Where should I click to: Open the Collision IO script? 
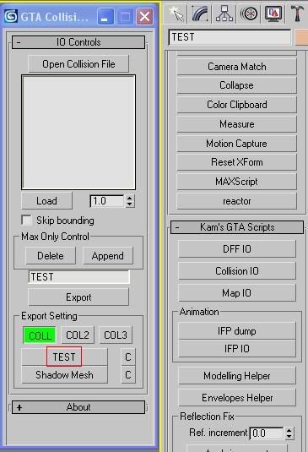coord(237,271)
